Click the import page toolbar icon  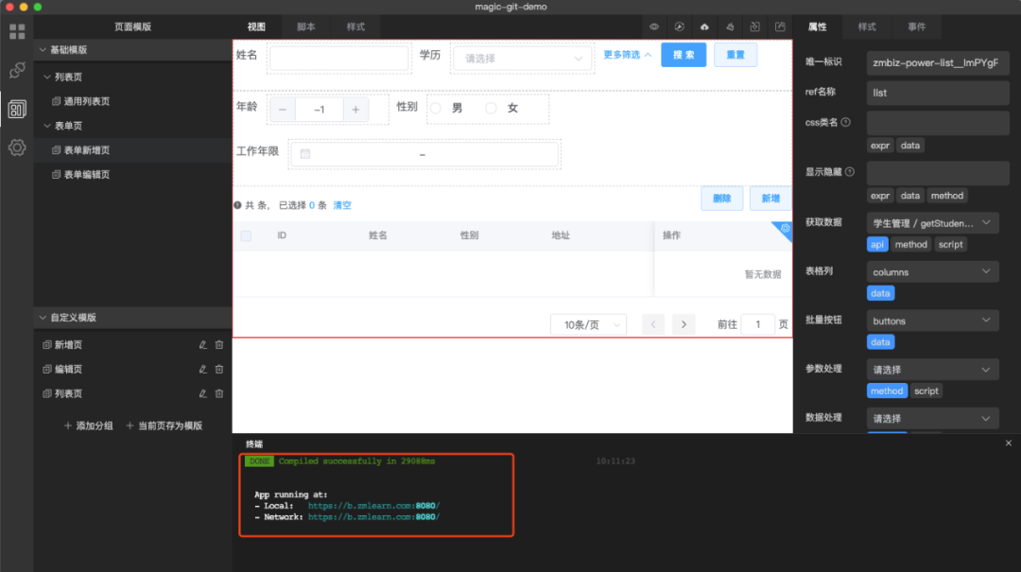754,26
